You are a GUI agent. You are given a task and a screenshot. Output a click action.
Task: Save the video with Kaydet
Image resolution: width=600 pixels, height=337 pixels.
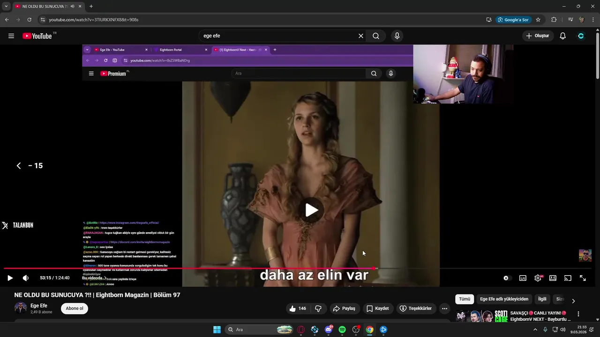(378, 308)
